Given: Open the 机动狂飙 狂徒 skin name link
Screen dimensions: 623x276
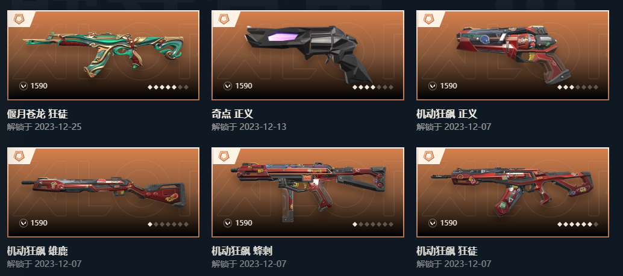Looking at the screenshot, I should point(446,251).
